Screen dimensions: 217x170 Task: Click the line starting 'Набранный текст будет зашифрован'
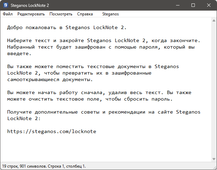(101, 47)
